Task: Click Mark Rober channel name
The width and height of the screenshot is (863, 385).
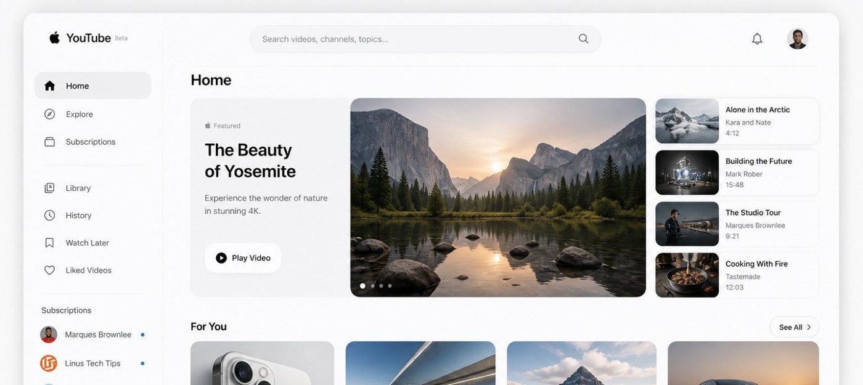Action: [744, 174]
